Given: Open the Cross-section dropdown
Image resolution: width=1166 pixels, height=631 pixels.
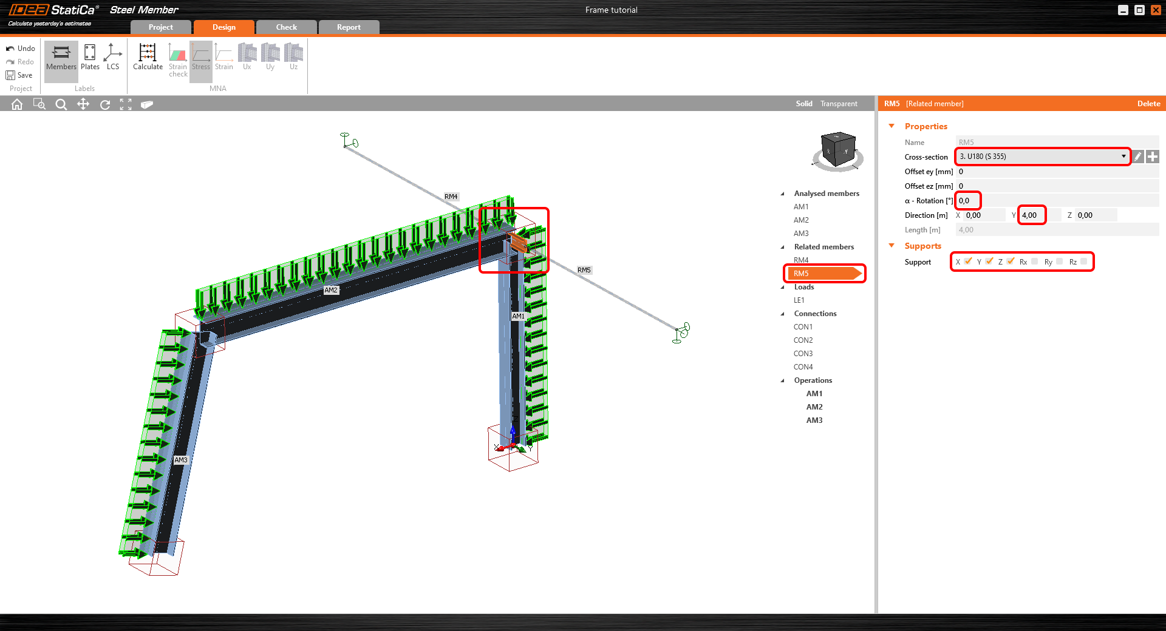Looking at the screenshot, I should 1123,157.
